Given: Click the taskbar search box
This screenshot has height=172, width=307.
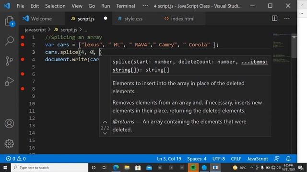Looking at the screenshot, I should point(49,168).
